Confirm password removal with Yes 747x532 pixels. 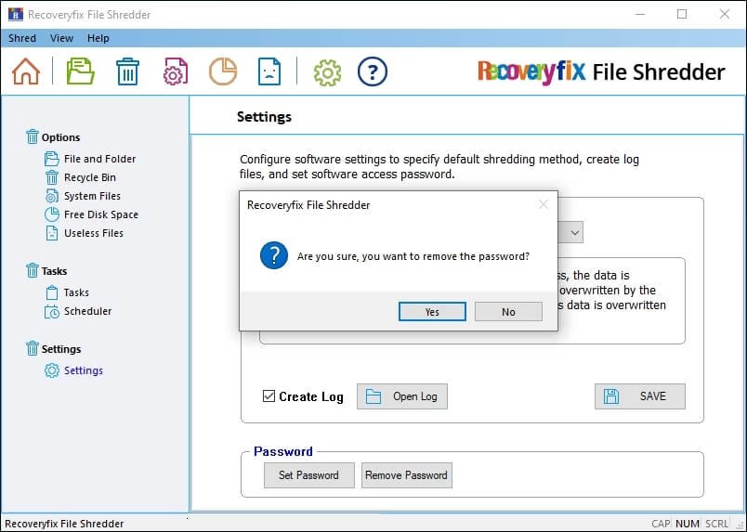click(432, 312)
